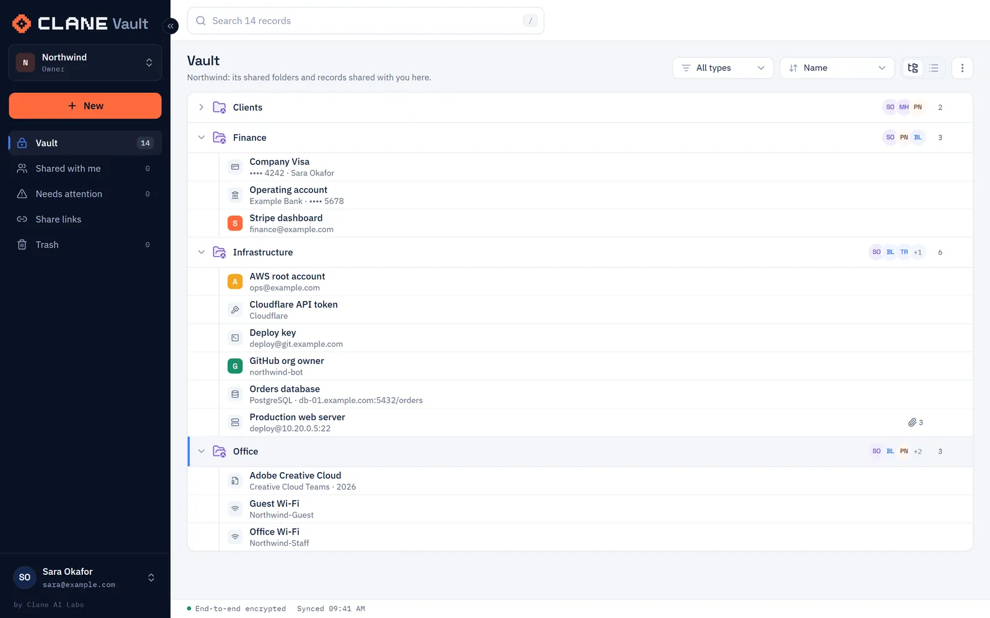Open the Name sort dropdown
Screen dimensions: 990x618
[x=837, y=68]
